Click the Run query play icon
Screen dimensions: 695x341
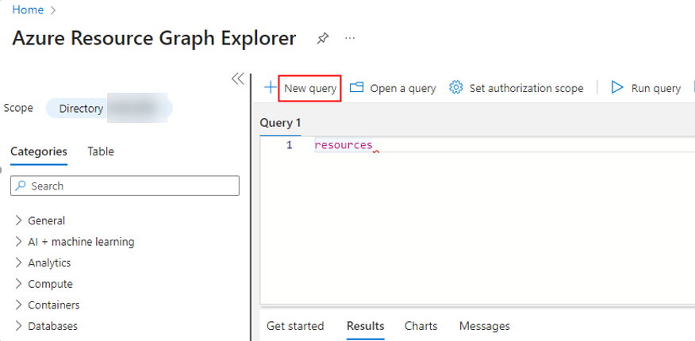pyautogui.click(x=617, y=88)
